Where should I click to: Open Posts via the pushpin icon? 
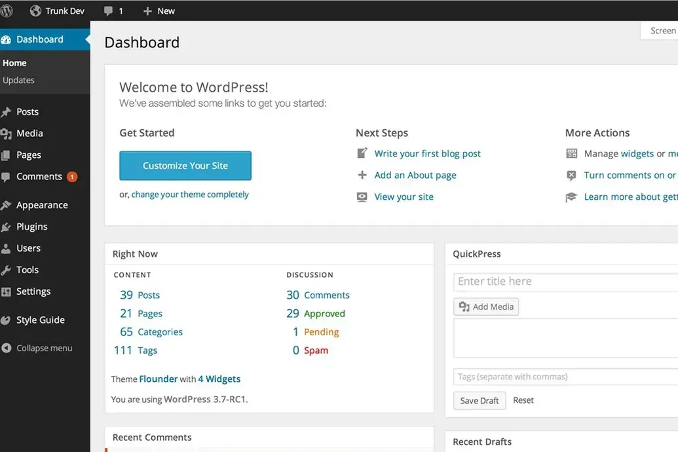(x=6, y=112)
